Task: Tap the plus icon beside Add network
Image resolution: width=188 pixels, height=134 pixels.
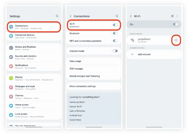Action: [132, 54]
